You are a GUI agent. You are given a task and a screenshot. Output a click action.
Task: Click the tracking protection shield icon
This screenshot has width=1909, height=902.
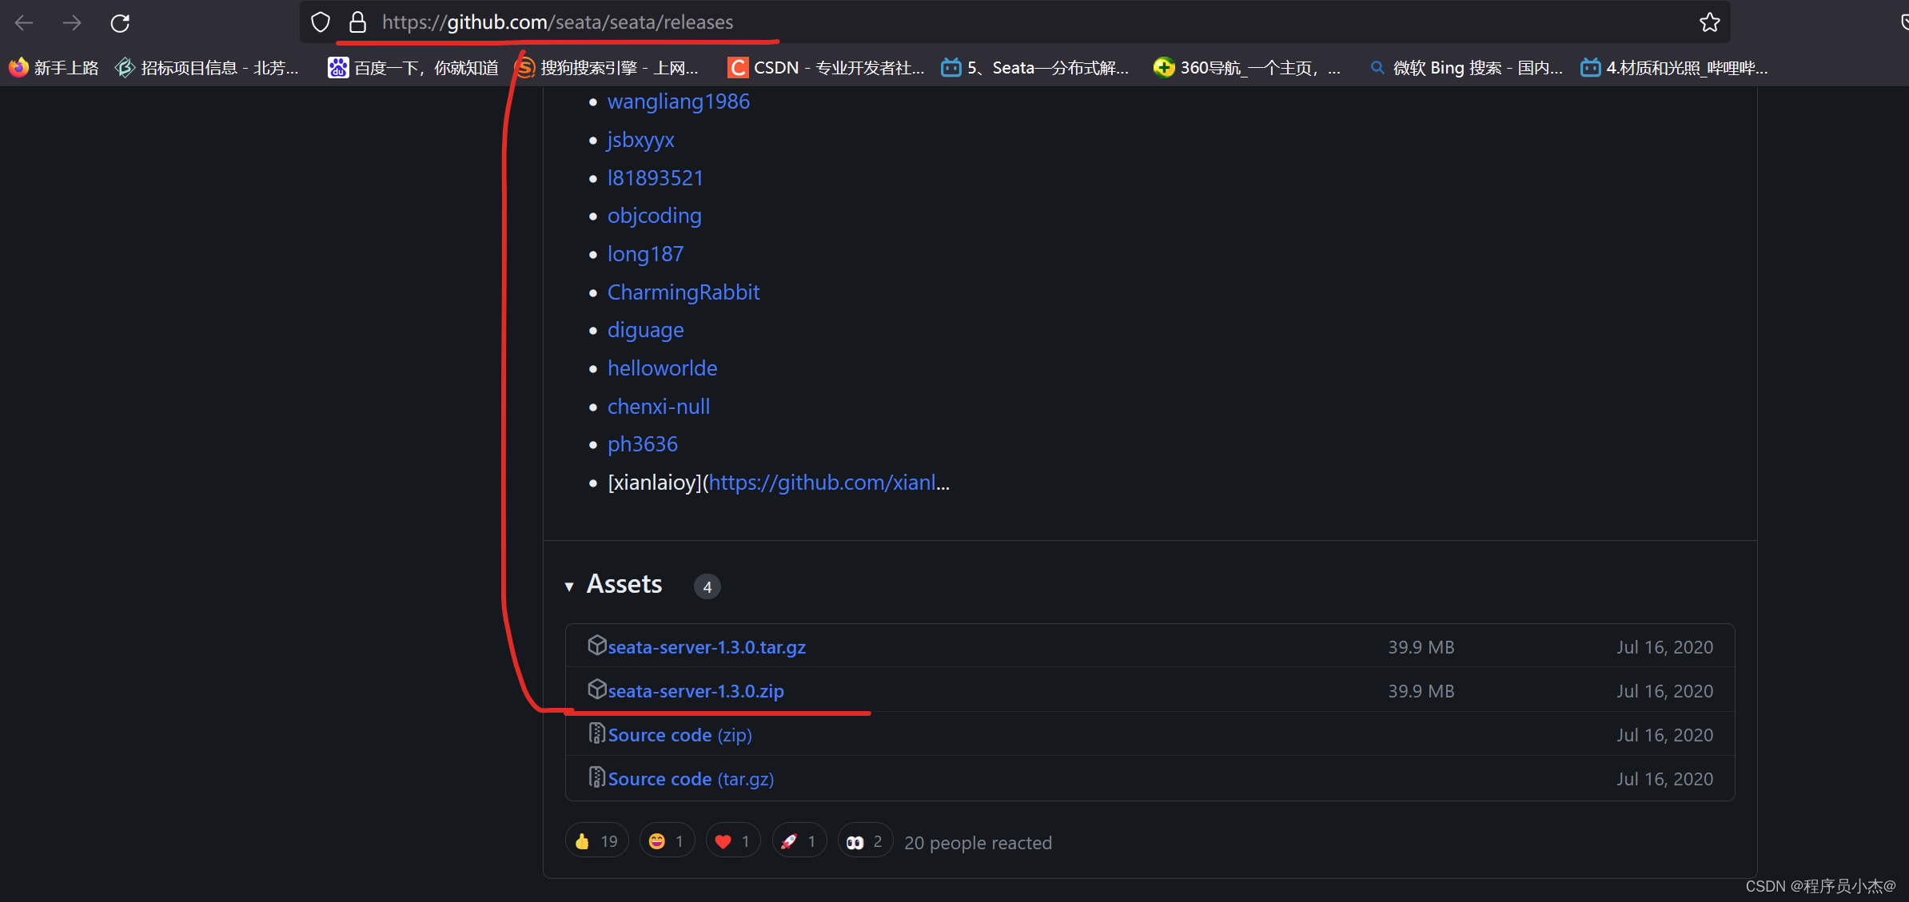pyautogui.click(x=321, y=22)
